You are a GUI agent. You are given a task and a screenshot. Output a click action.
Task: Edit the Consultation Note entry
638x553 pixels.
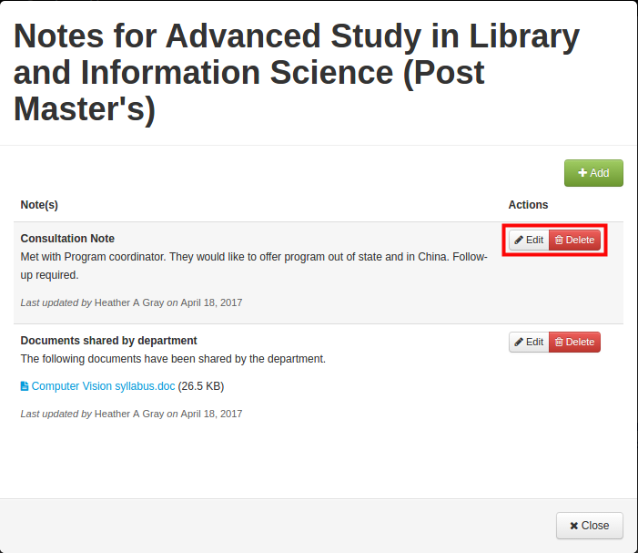point(529,240)
